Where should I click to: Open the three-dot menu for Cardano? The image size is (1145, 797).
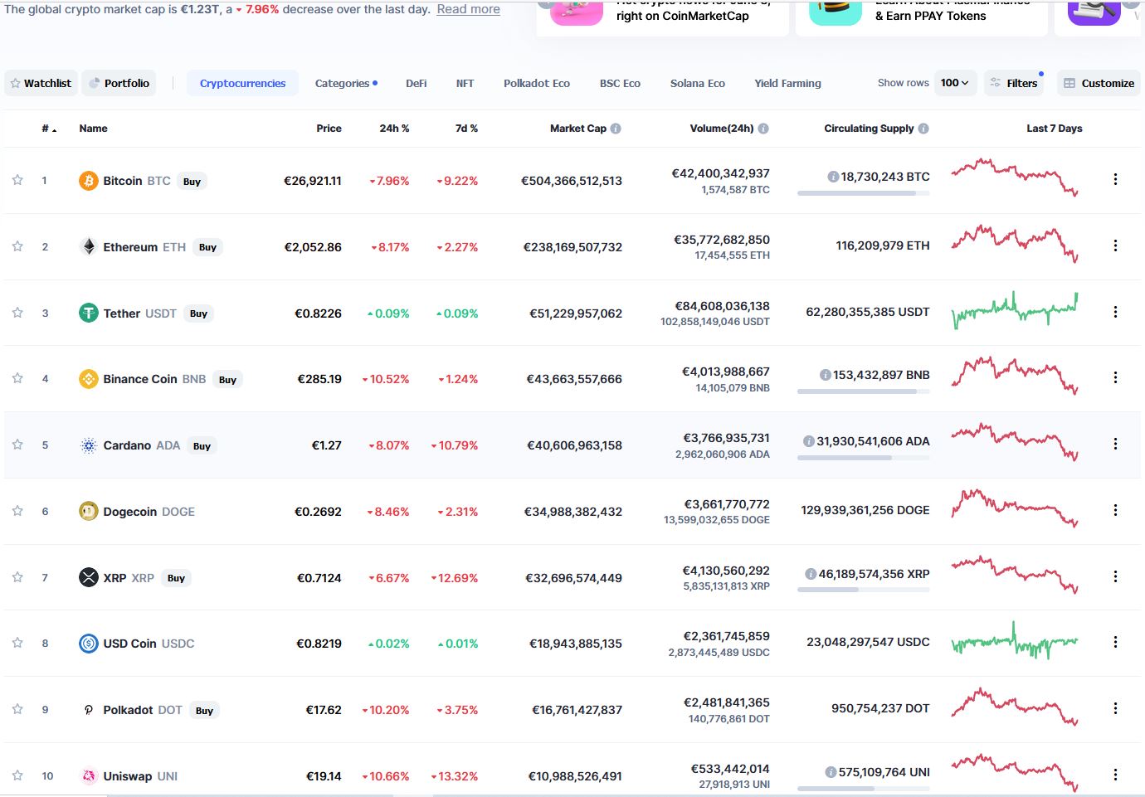pos(1115,444)
